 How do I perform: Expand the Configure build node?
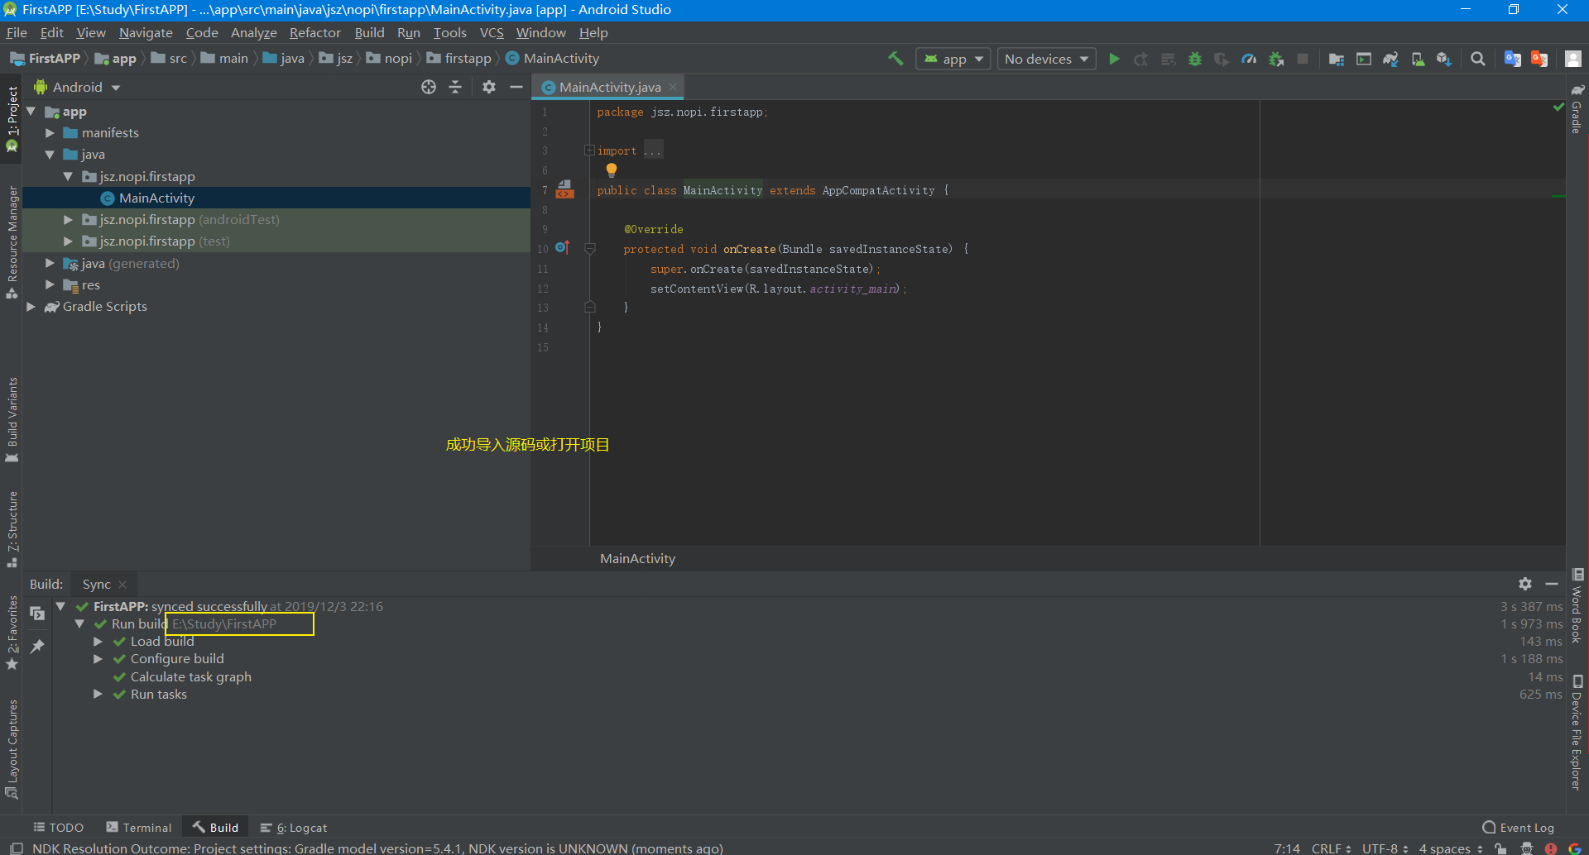point(98,659)
